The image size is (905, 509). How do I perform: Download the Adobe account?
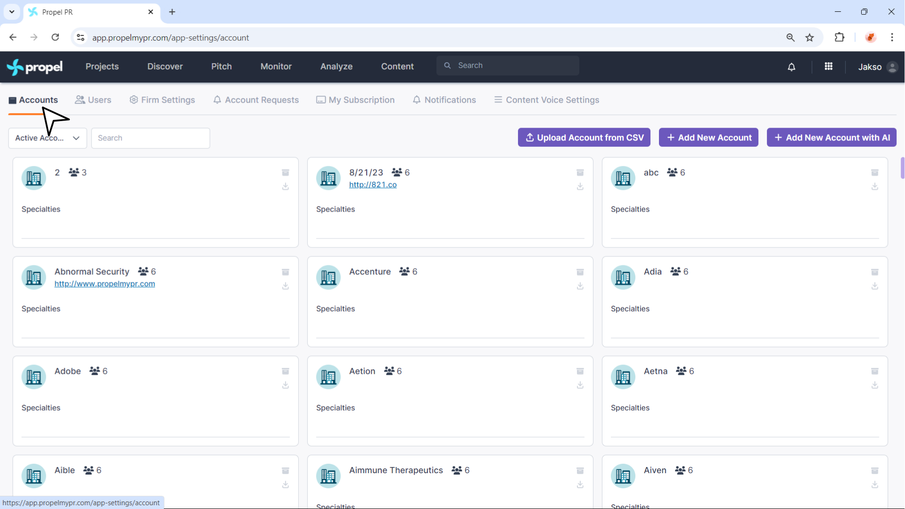click(286, 385)
